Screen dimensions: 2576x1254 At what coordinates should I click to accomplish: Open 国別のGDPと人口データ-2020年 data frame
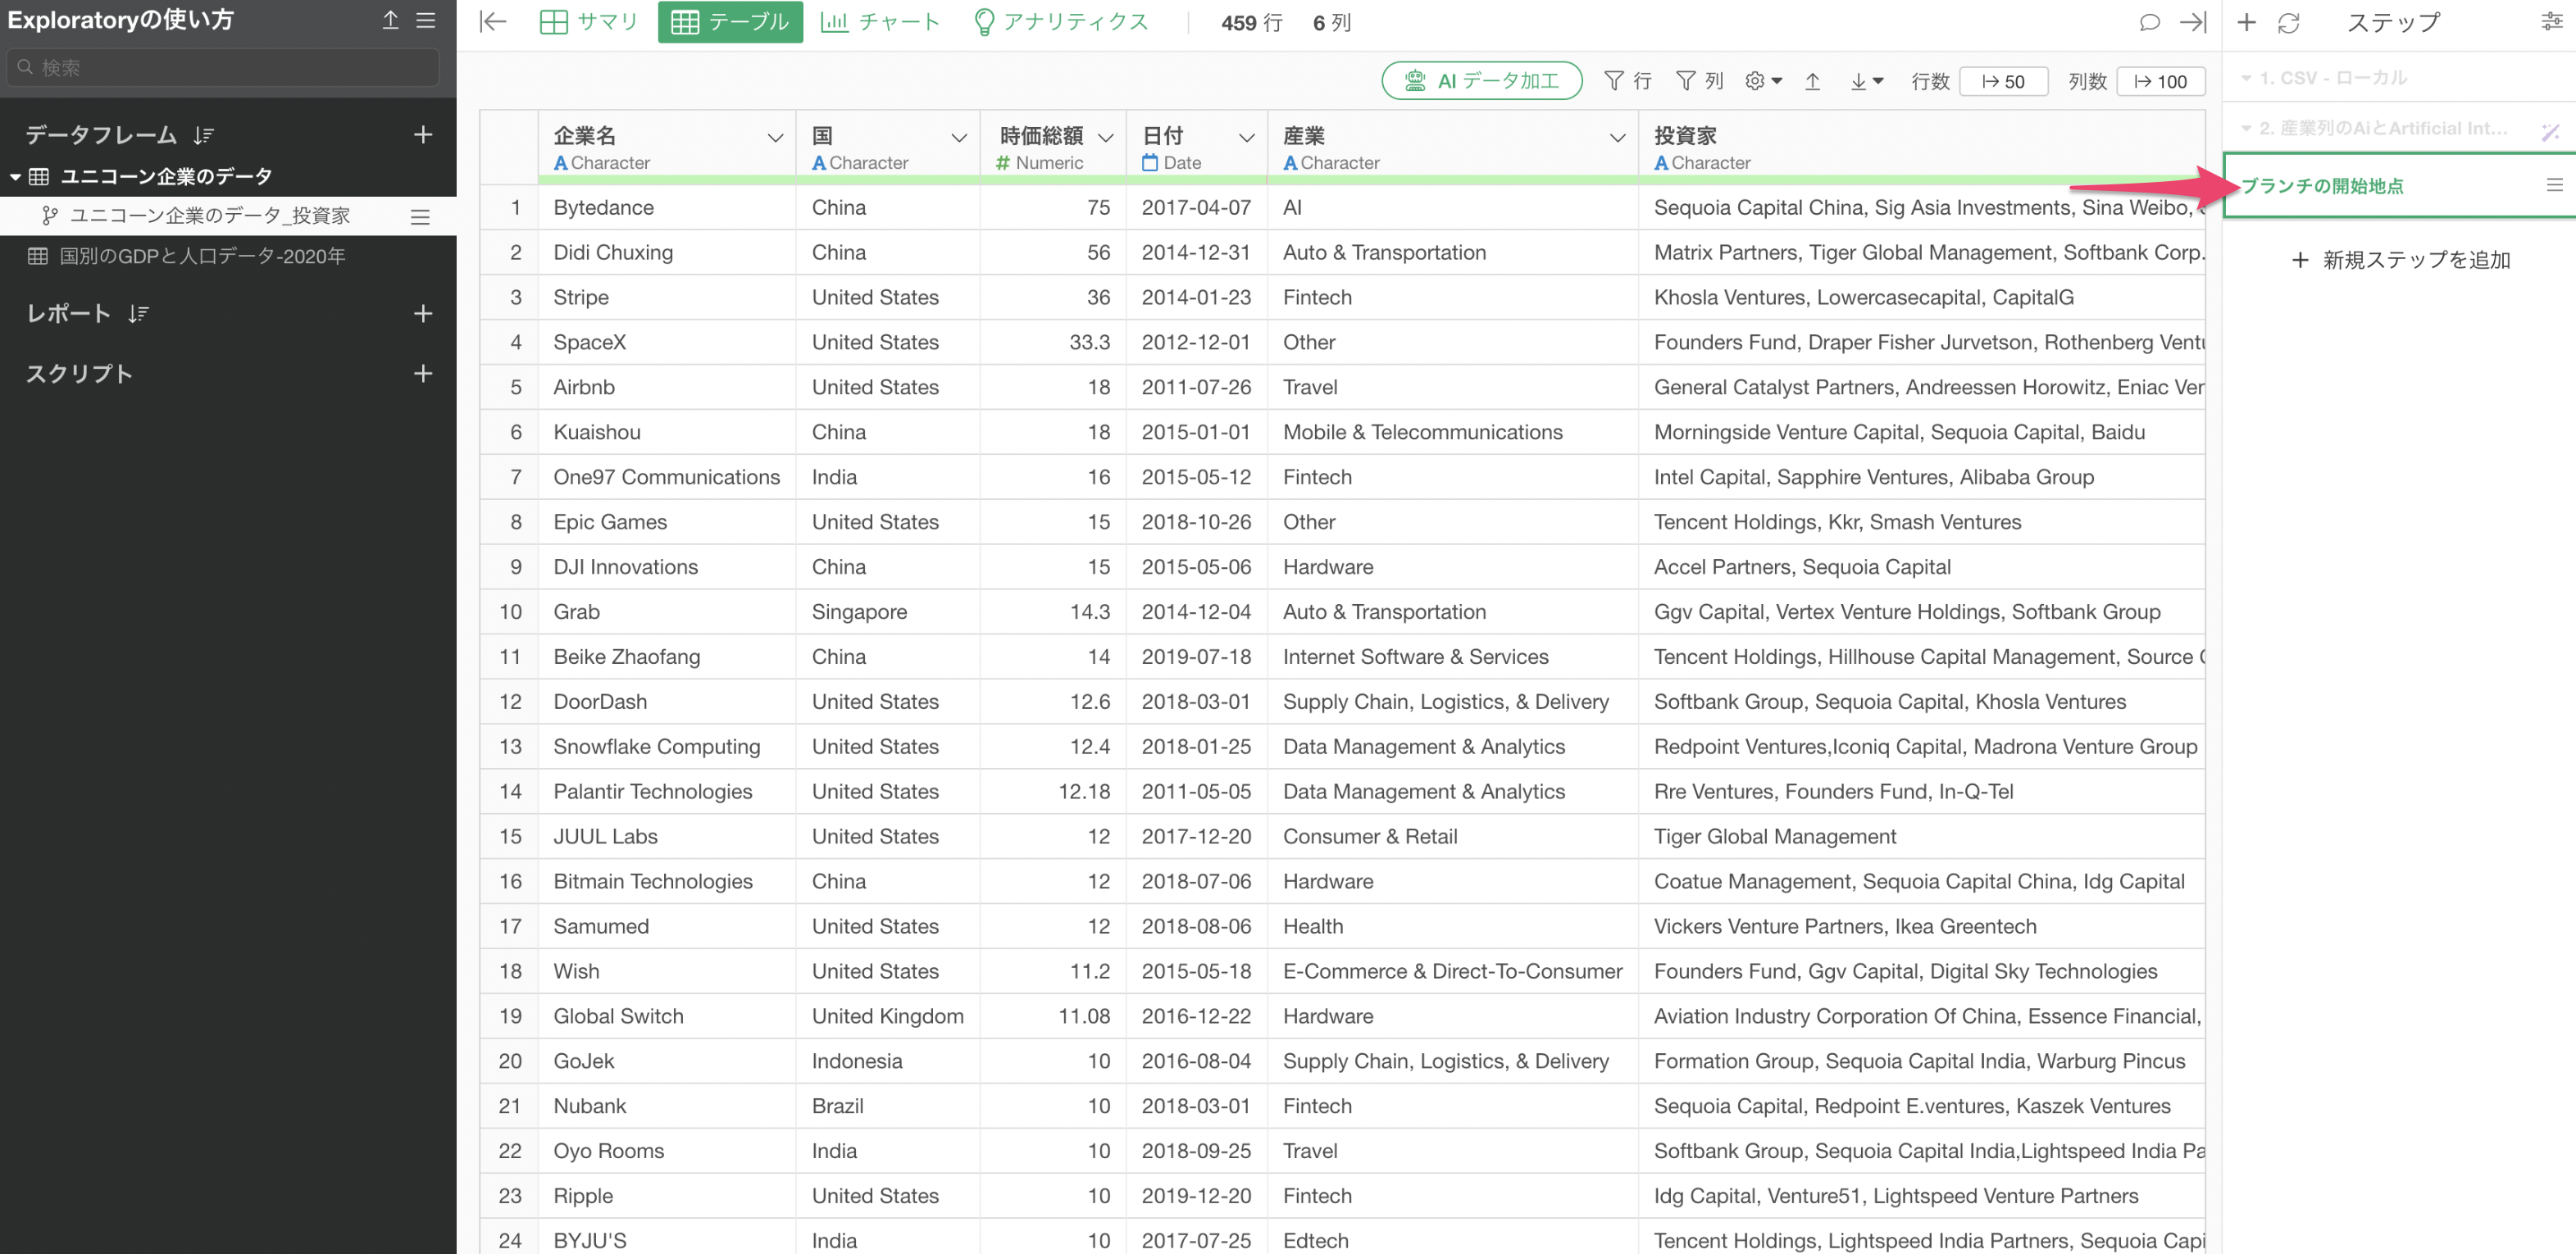click(202, 256)
